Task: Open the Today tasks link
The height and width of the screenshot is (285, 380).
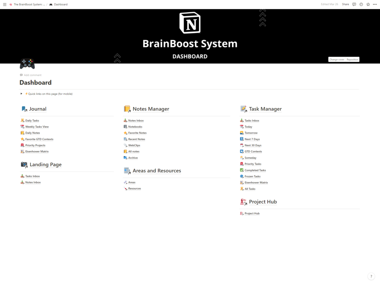Action: pyautogui.click(x=248, y=127)
